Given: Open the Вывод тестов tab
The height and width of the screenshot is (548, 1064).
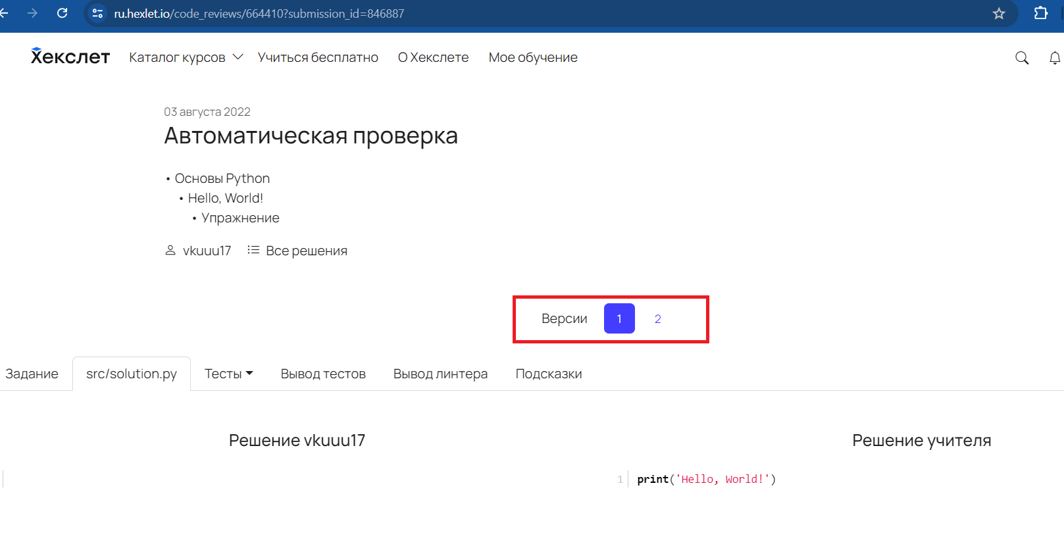Looking at the screenshot, I should point(323,374).
